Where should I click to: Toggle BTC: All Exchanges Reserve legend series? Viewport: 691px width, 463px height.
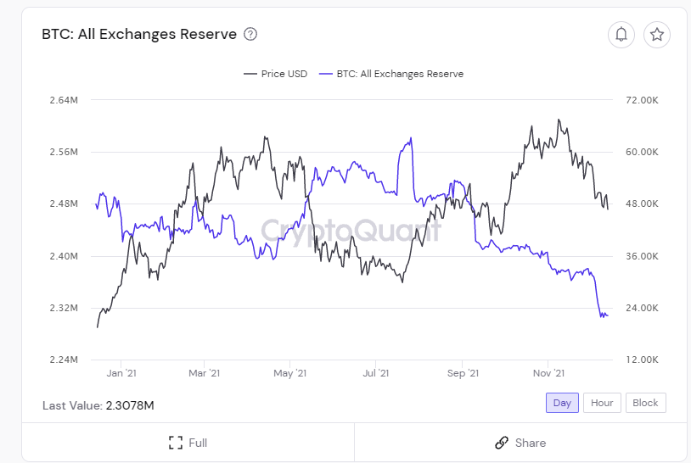391,74
